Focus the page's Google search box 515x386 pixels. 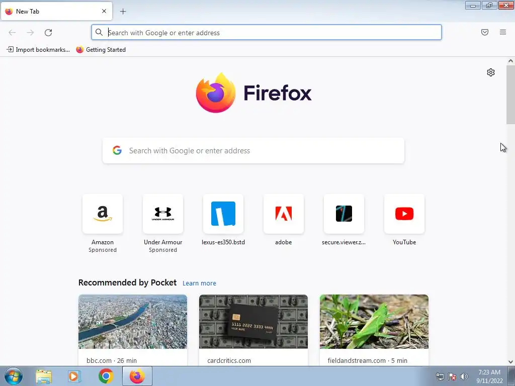pyautogui.click(x=253, y=151)
